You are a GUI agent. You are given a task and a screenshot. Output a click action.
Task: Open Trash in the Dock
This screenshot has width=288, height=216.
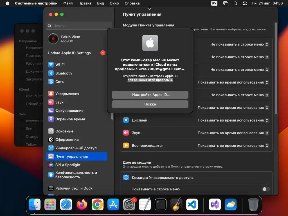tap(253, 204)
